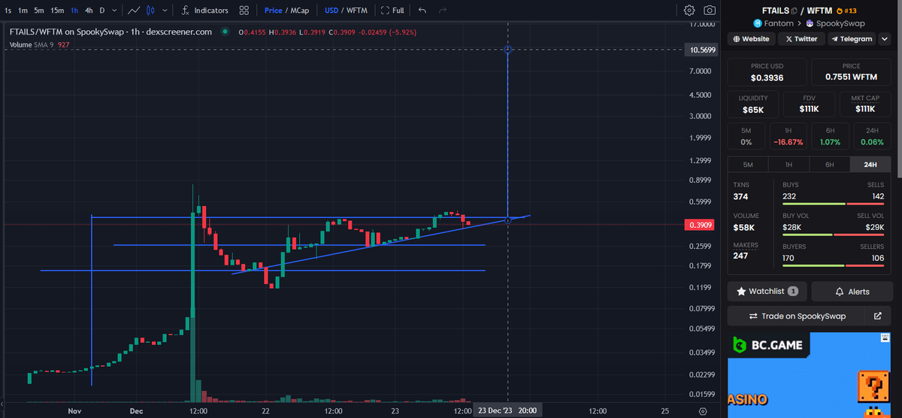The height and width of the screenshot is (418, 902).
Task: Click the 10.5699 price axis label
Action: point(701,50)
